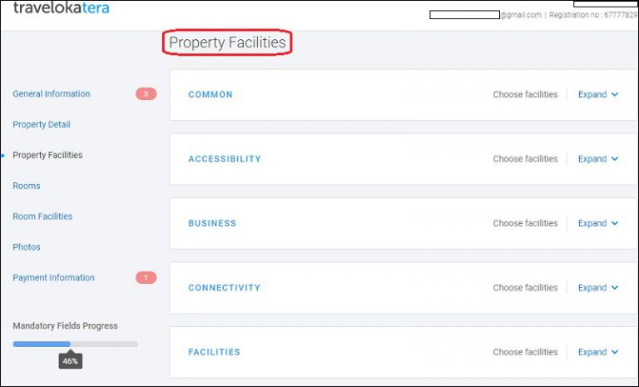The height and width of the screenshot is (387, 639).
Task: Expand the Common facilities section
Action: coord(597,95)
